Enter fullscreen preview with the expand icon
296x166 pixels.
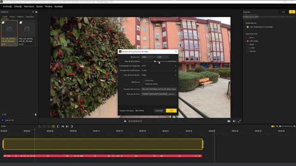pyautogui.click(x=239, y=121)
